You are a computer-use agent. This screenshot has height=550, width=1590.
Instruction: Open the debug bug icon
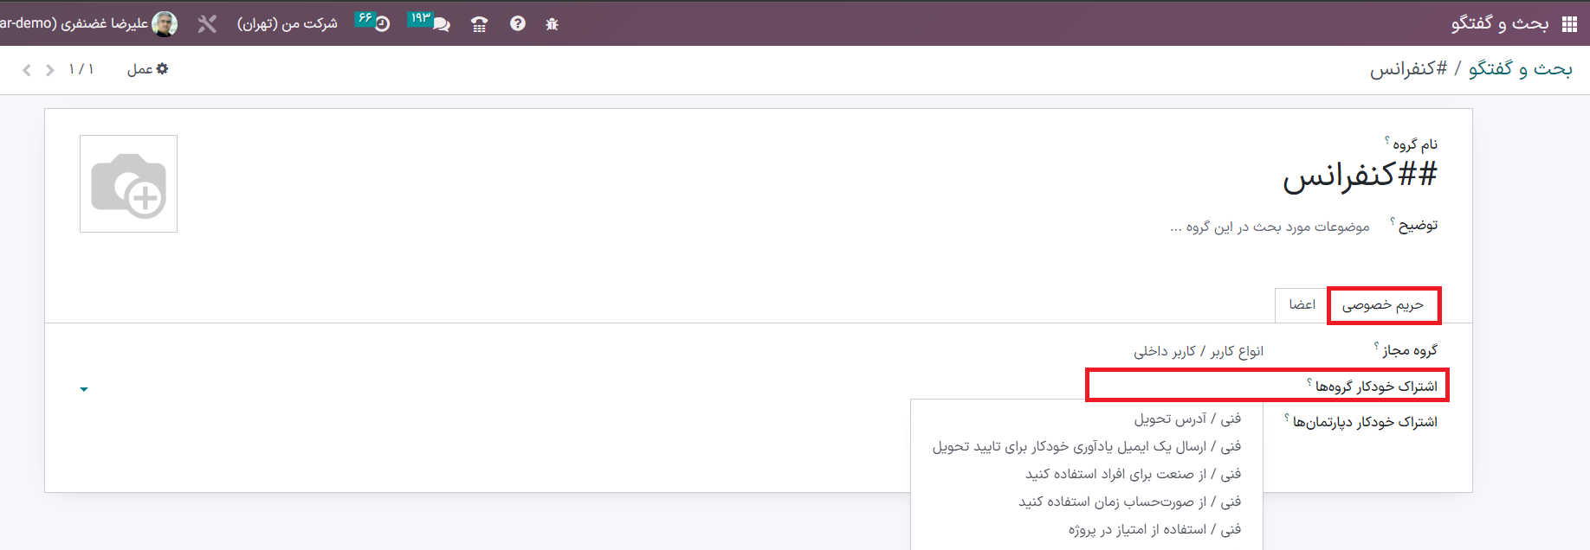click(552, 24)
